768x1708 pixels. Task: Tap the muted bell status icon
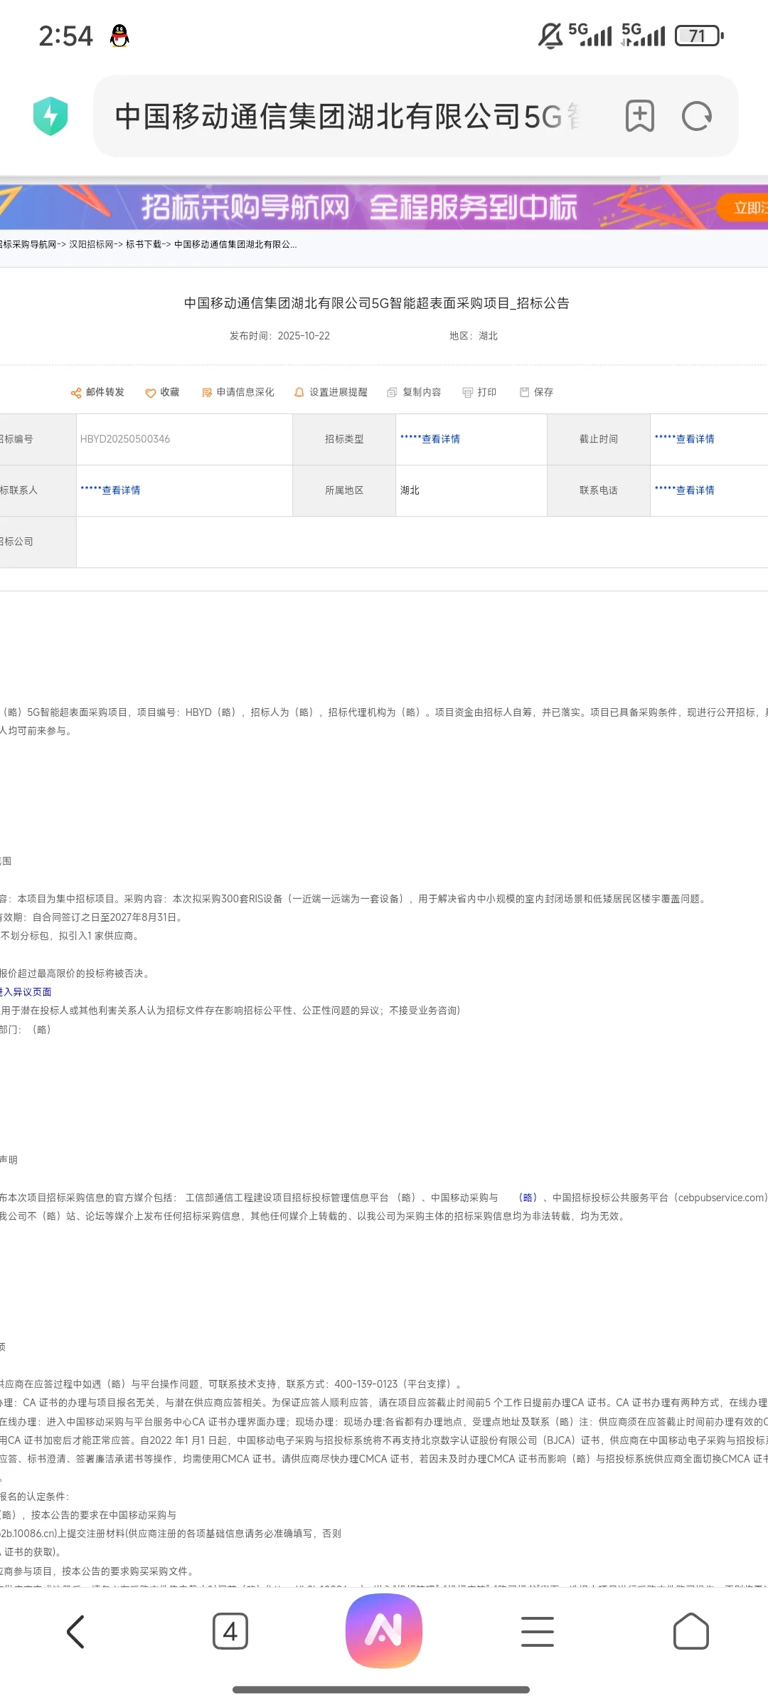point(550,36)
